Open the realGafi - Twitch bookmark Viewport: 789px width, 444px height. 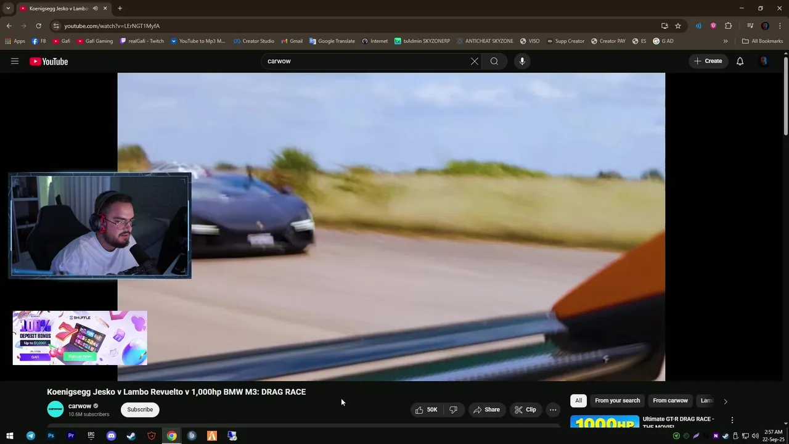click(142, 41)
